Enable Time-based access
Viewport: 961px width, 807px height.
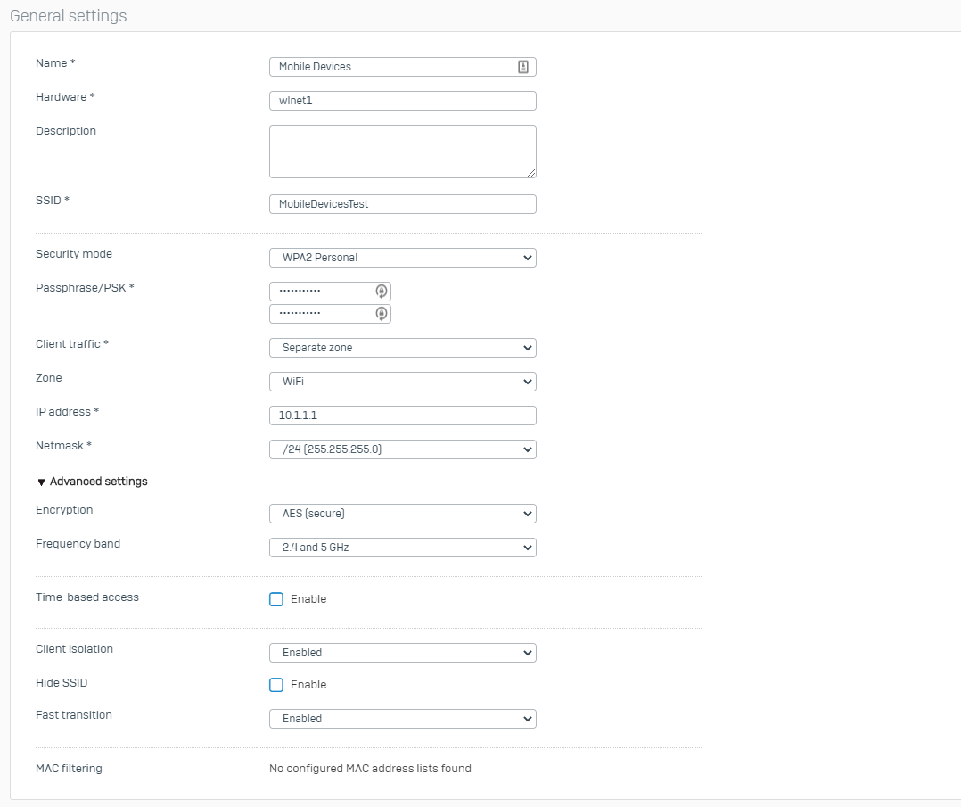[276, 598]
